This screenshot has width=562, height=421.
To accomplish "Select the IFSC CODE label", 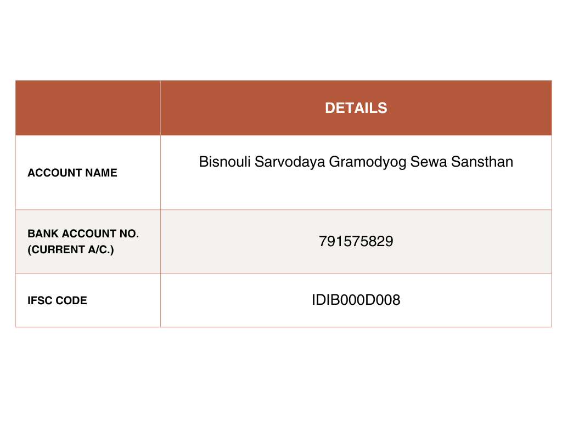I will pyautogui.click(x=57, y=300).
